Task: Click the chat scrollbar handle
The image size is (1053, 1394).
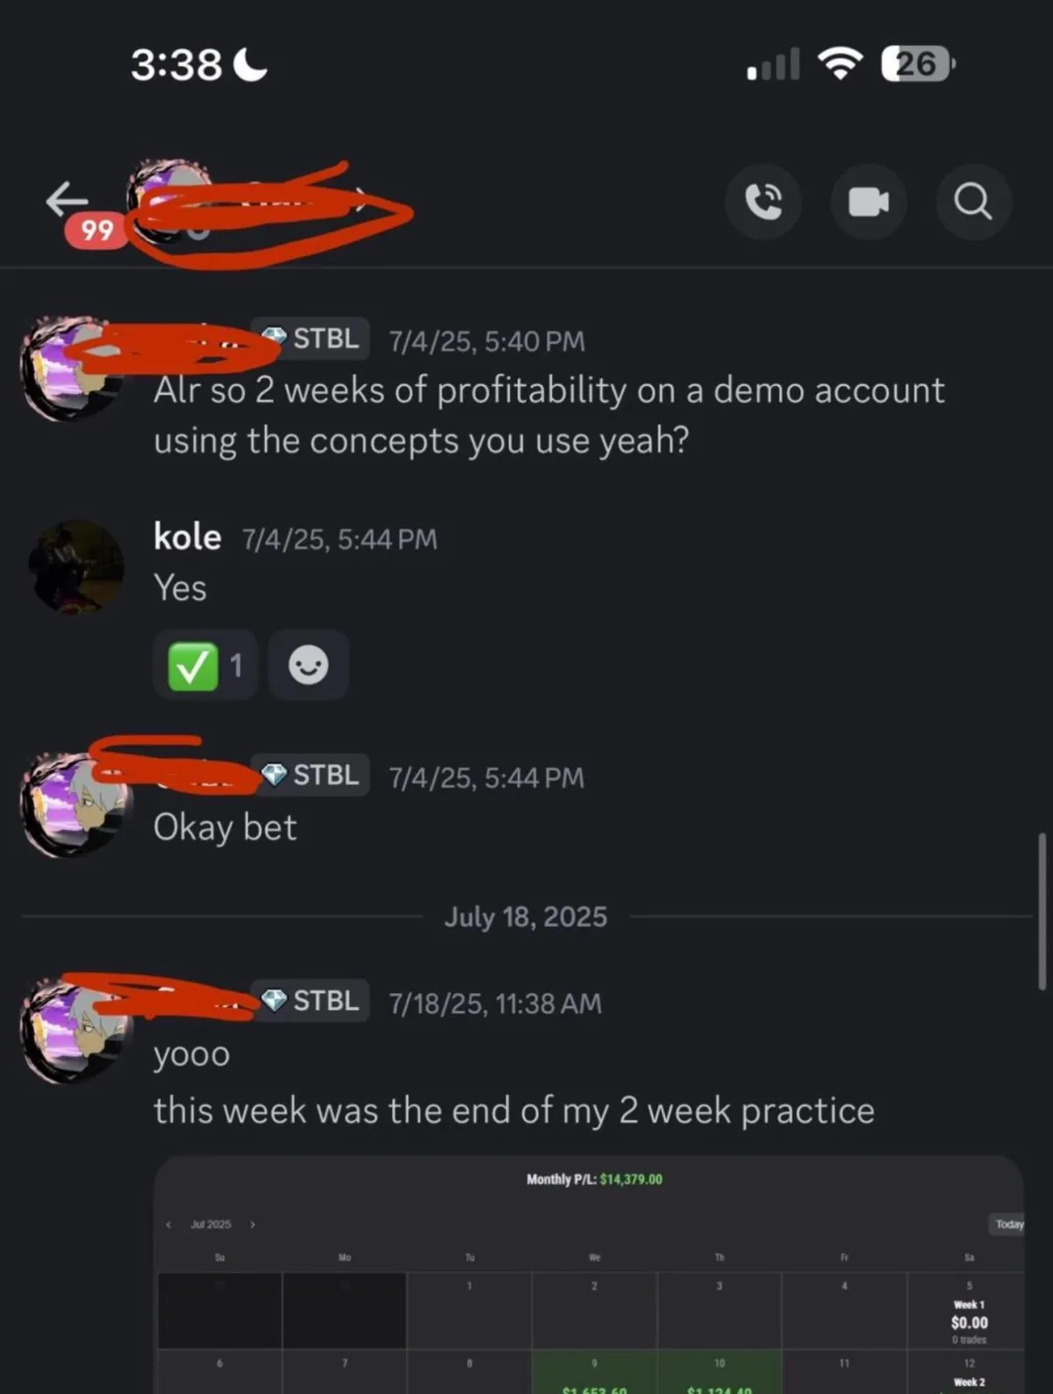Action: [1042, 911]
